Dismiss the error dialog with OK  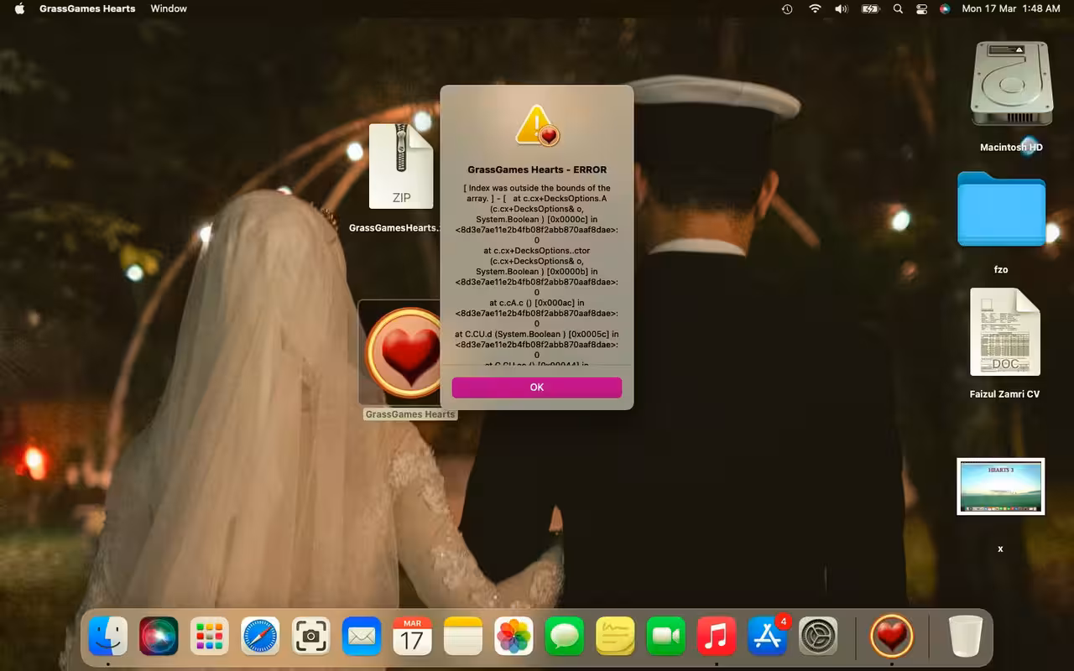click(x=537, y=387)
